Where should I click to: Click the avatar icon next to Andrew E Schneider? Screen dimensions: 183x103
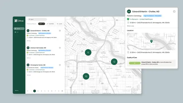(28, 48)
